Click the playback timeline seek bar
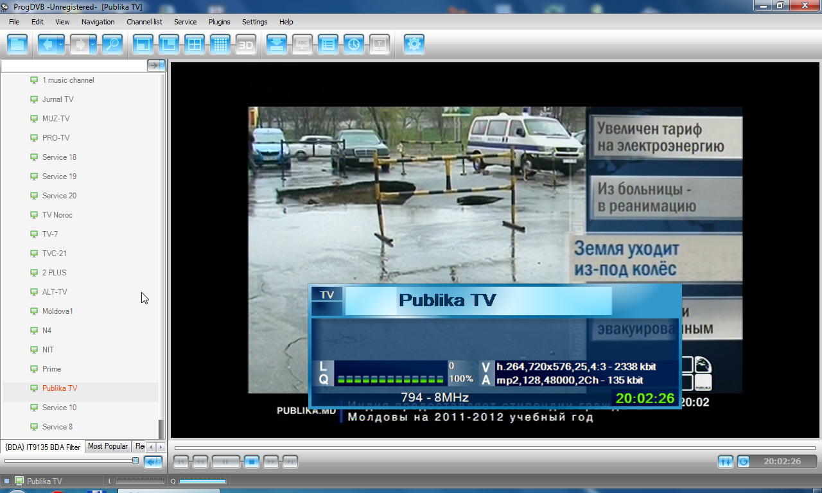The width and height of the screenshot is (822, 493). click(494, 448)
